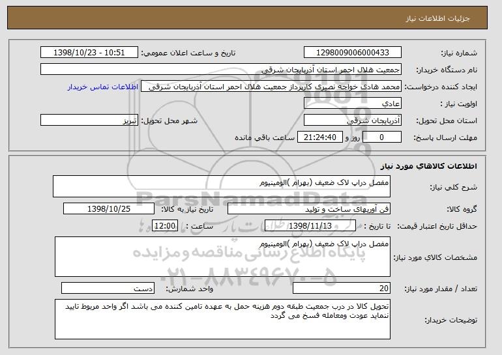Click the شماره نیاز label

click(459, 53)
